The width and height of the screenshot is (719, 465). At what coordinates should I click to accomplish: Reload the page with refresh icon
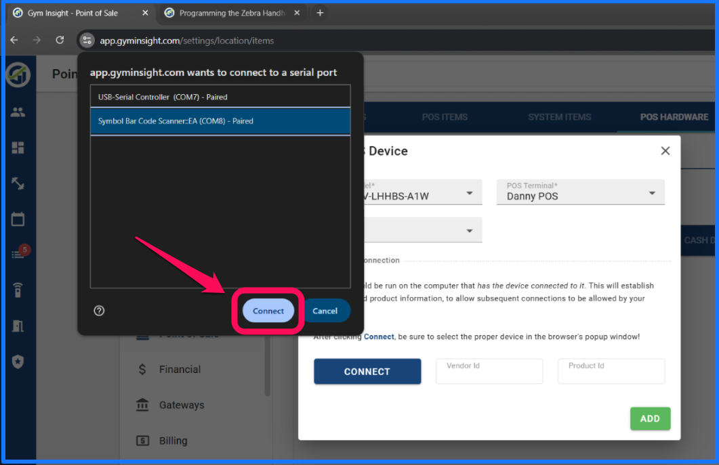tap(60, 41)
